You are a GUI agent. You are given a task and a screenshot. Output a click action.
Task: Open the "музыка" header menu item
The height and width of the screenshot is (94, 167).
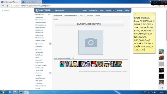[x=109, y=10]
